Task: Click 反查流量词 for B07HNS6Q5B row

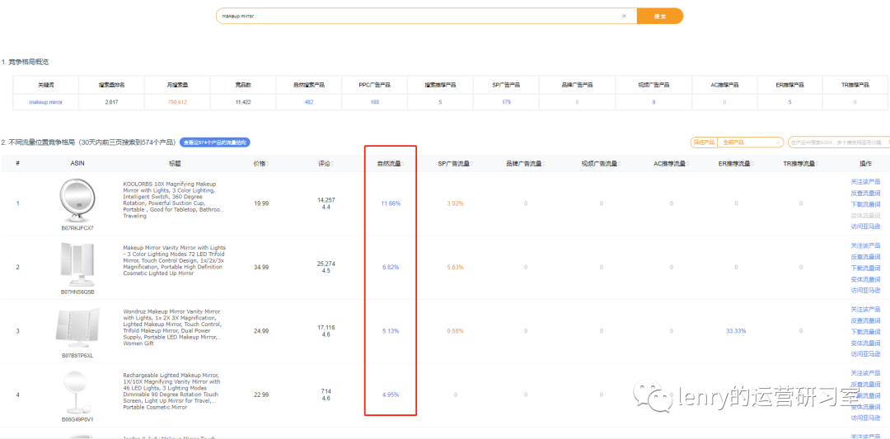Action: (x=865, y=256)
